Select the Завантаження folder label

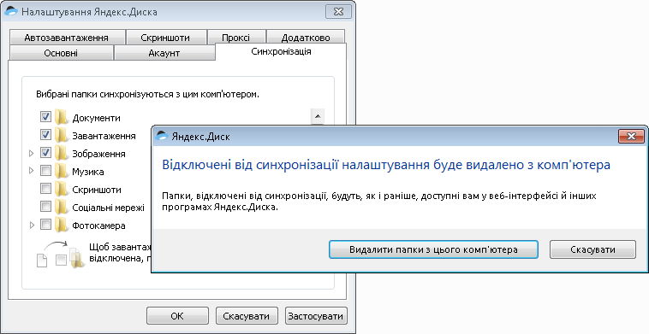pyautogui.click(x=104, y=136)
